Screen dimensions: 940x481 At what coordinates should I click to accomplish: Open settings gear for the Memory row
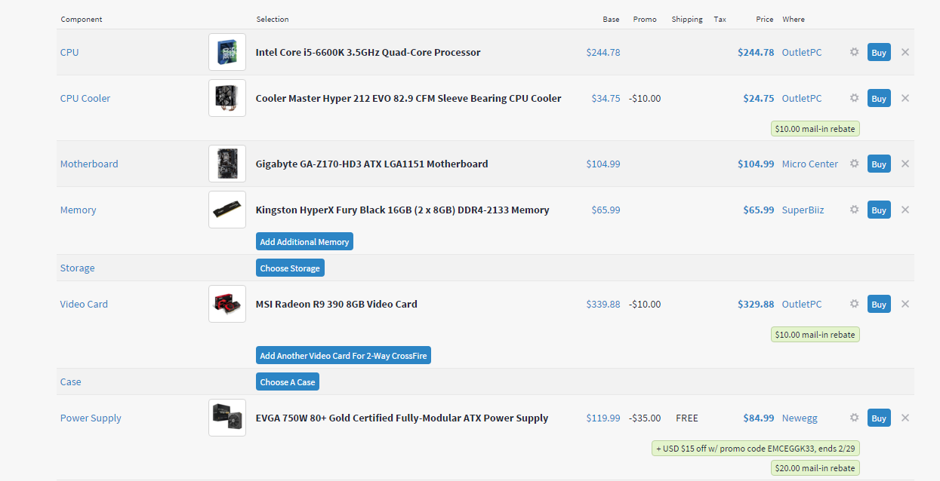click(854, 210)
